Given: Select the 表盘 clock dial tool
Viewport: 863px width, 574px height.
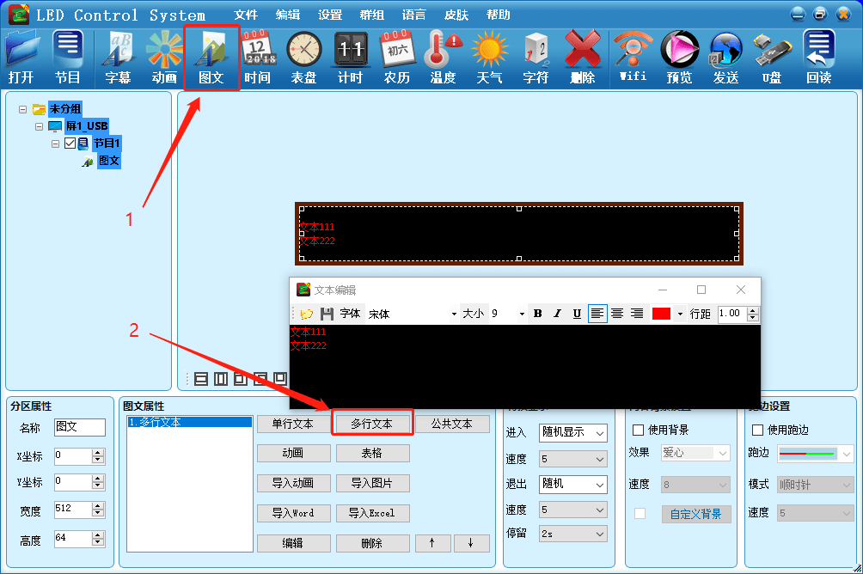Looking at the screenshot, I should 303,56.
